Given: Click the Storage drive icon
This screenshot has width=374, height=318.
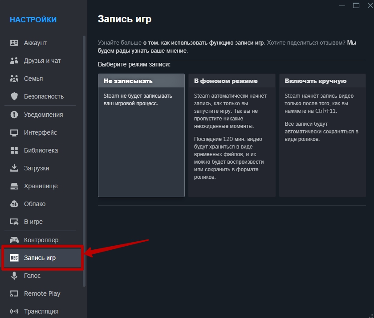Looking at the screenshot, I should (x=14, y=186).
